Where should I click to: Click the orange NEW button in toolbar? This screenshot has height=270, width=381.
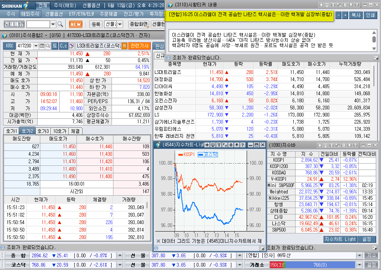coord(76,24)
